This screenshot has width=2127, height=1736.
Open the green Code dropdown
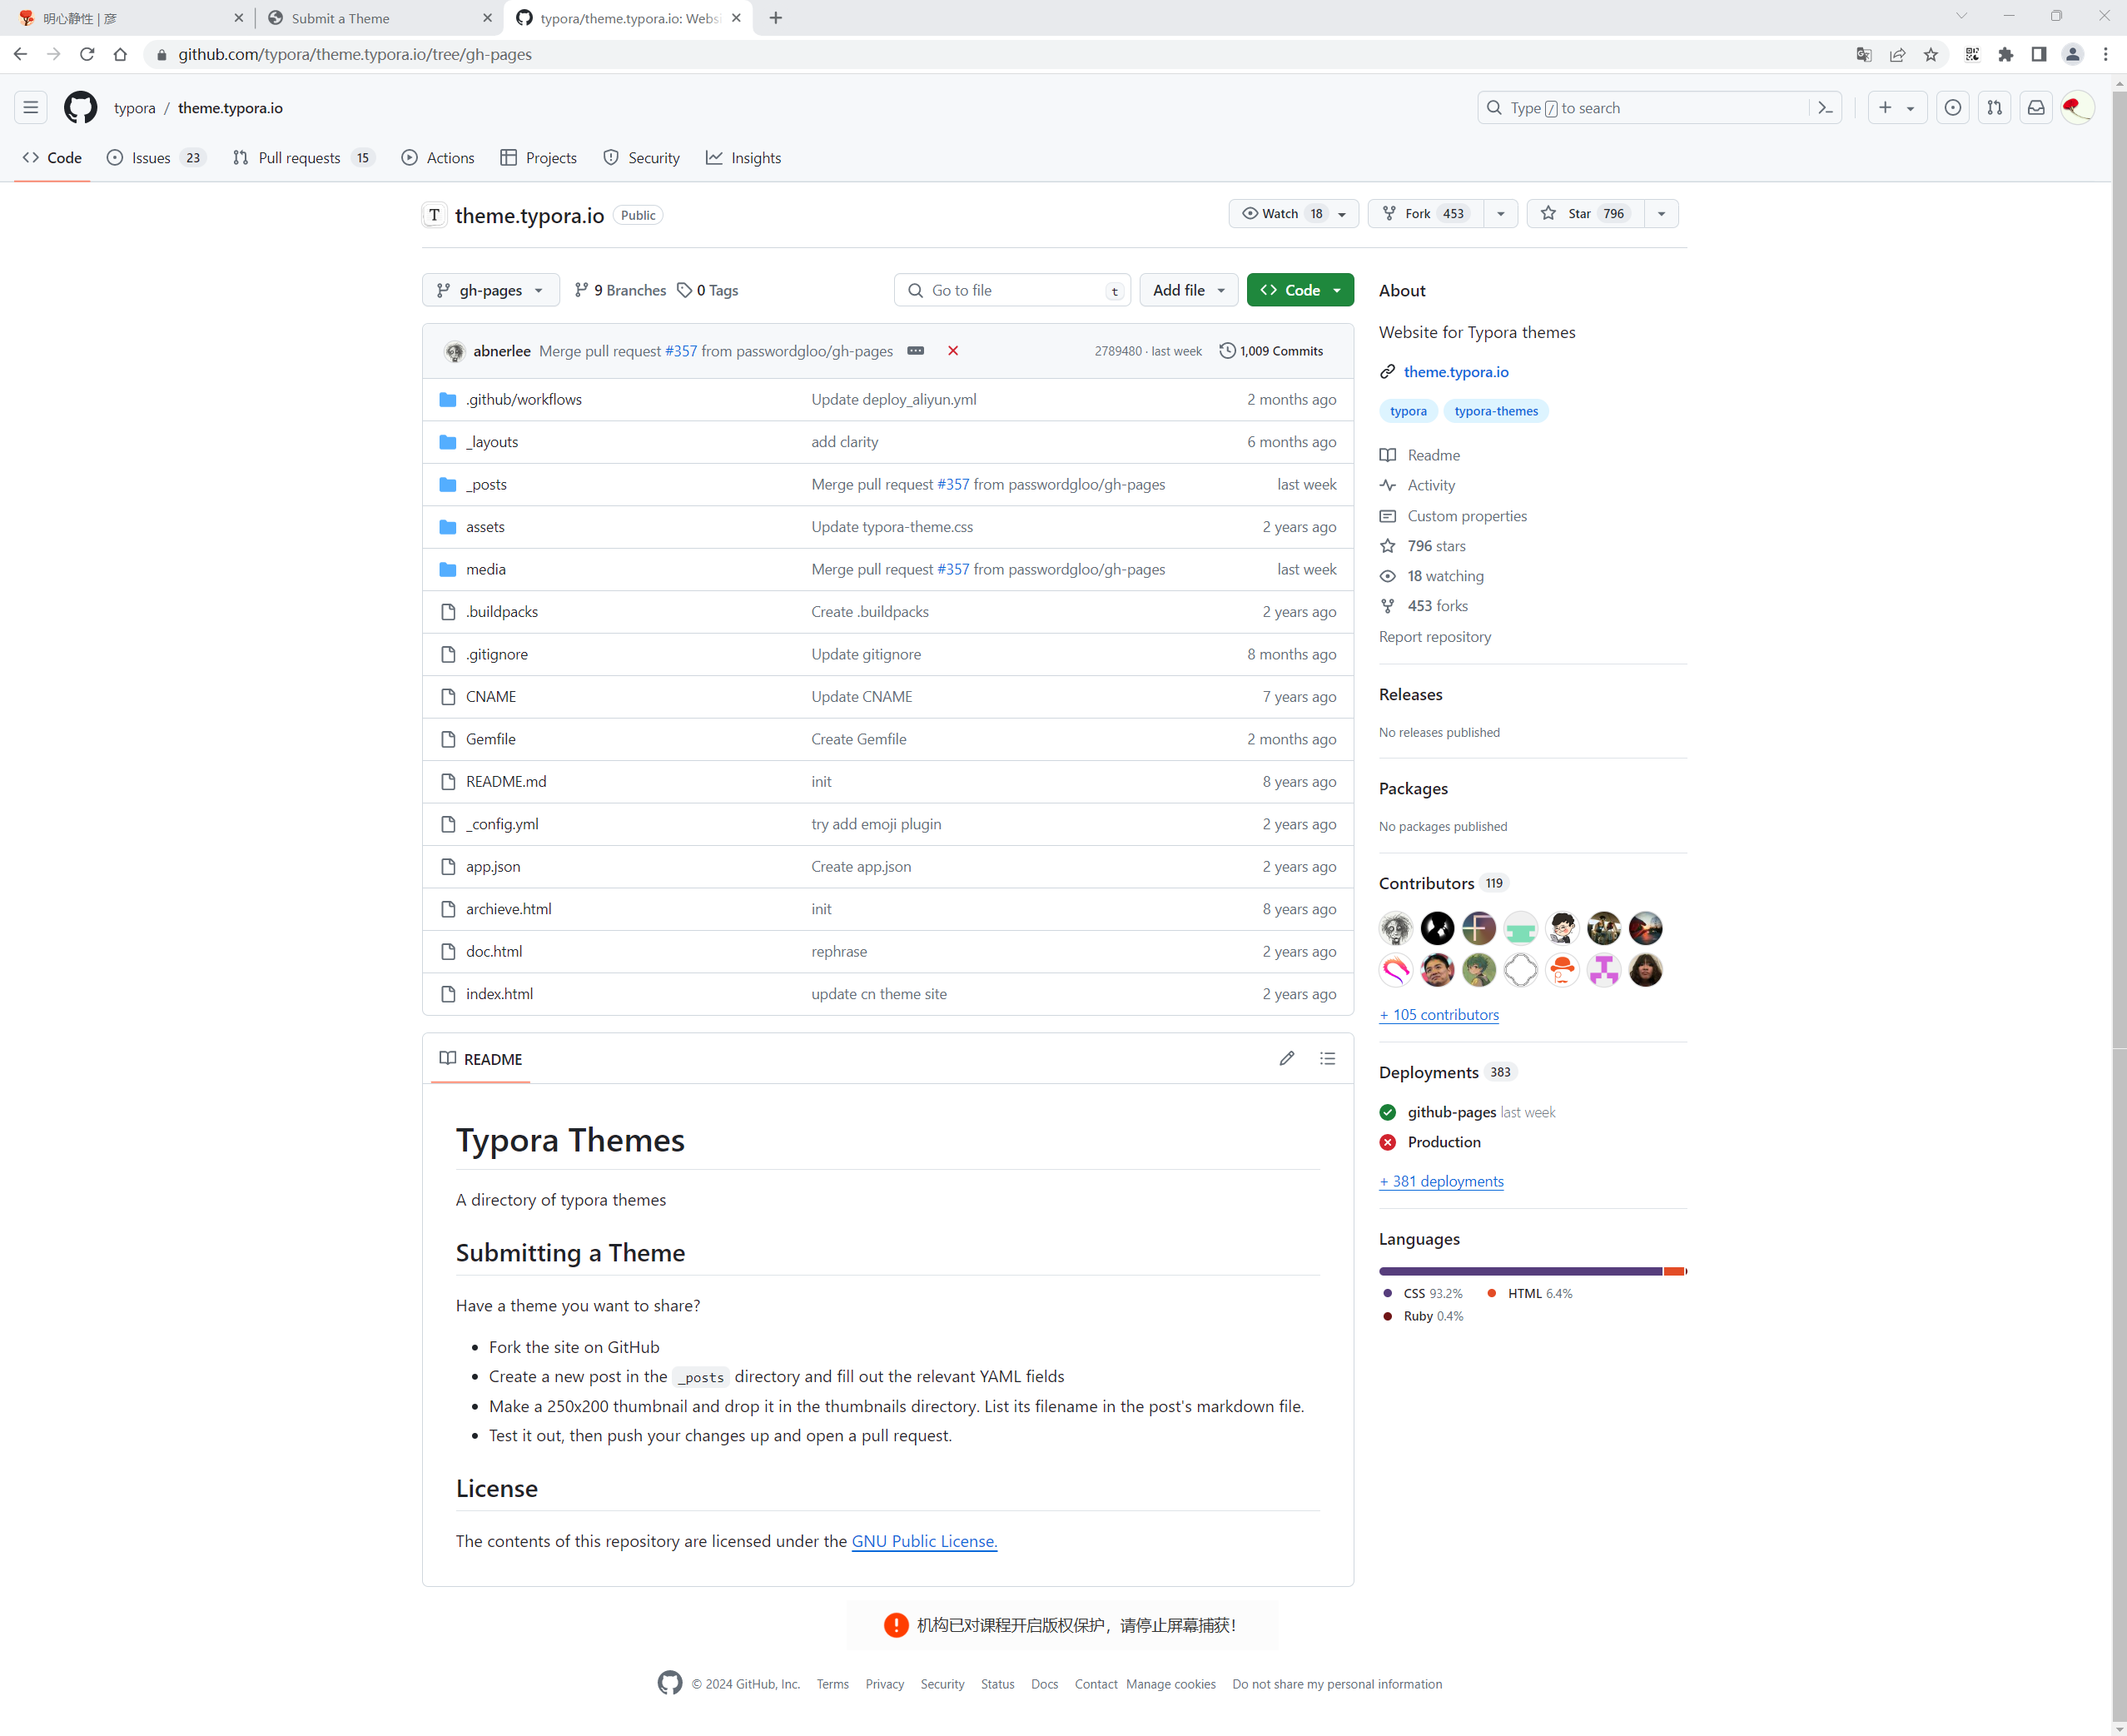pos(1300,290)
